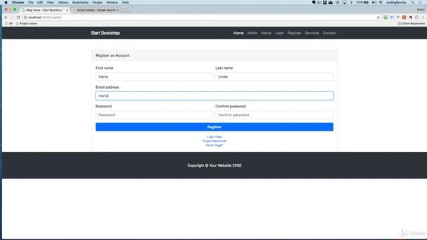Click the codingfaculty user name in menu bar
The width and height of the screenshot is (427, 240).
point(396,3)
